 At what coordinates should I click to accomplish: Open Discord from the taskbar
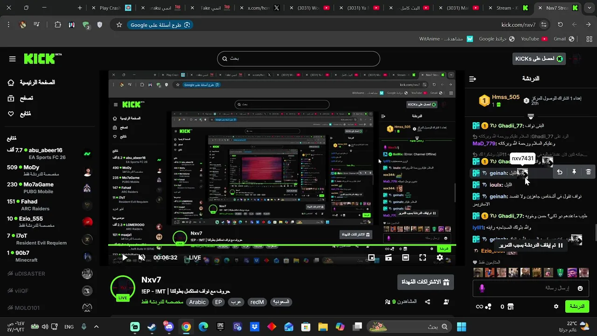pyautogui.click(x=169, y=327)
